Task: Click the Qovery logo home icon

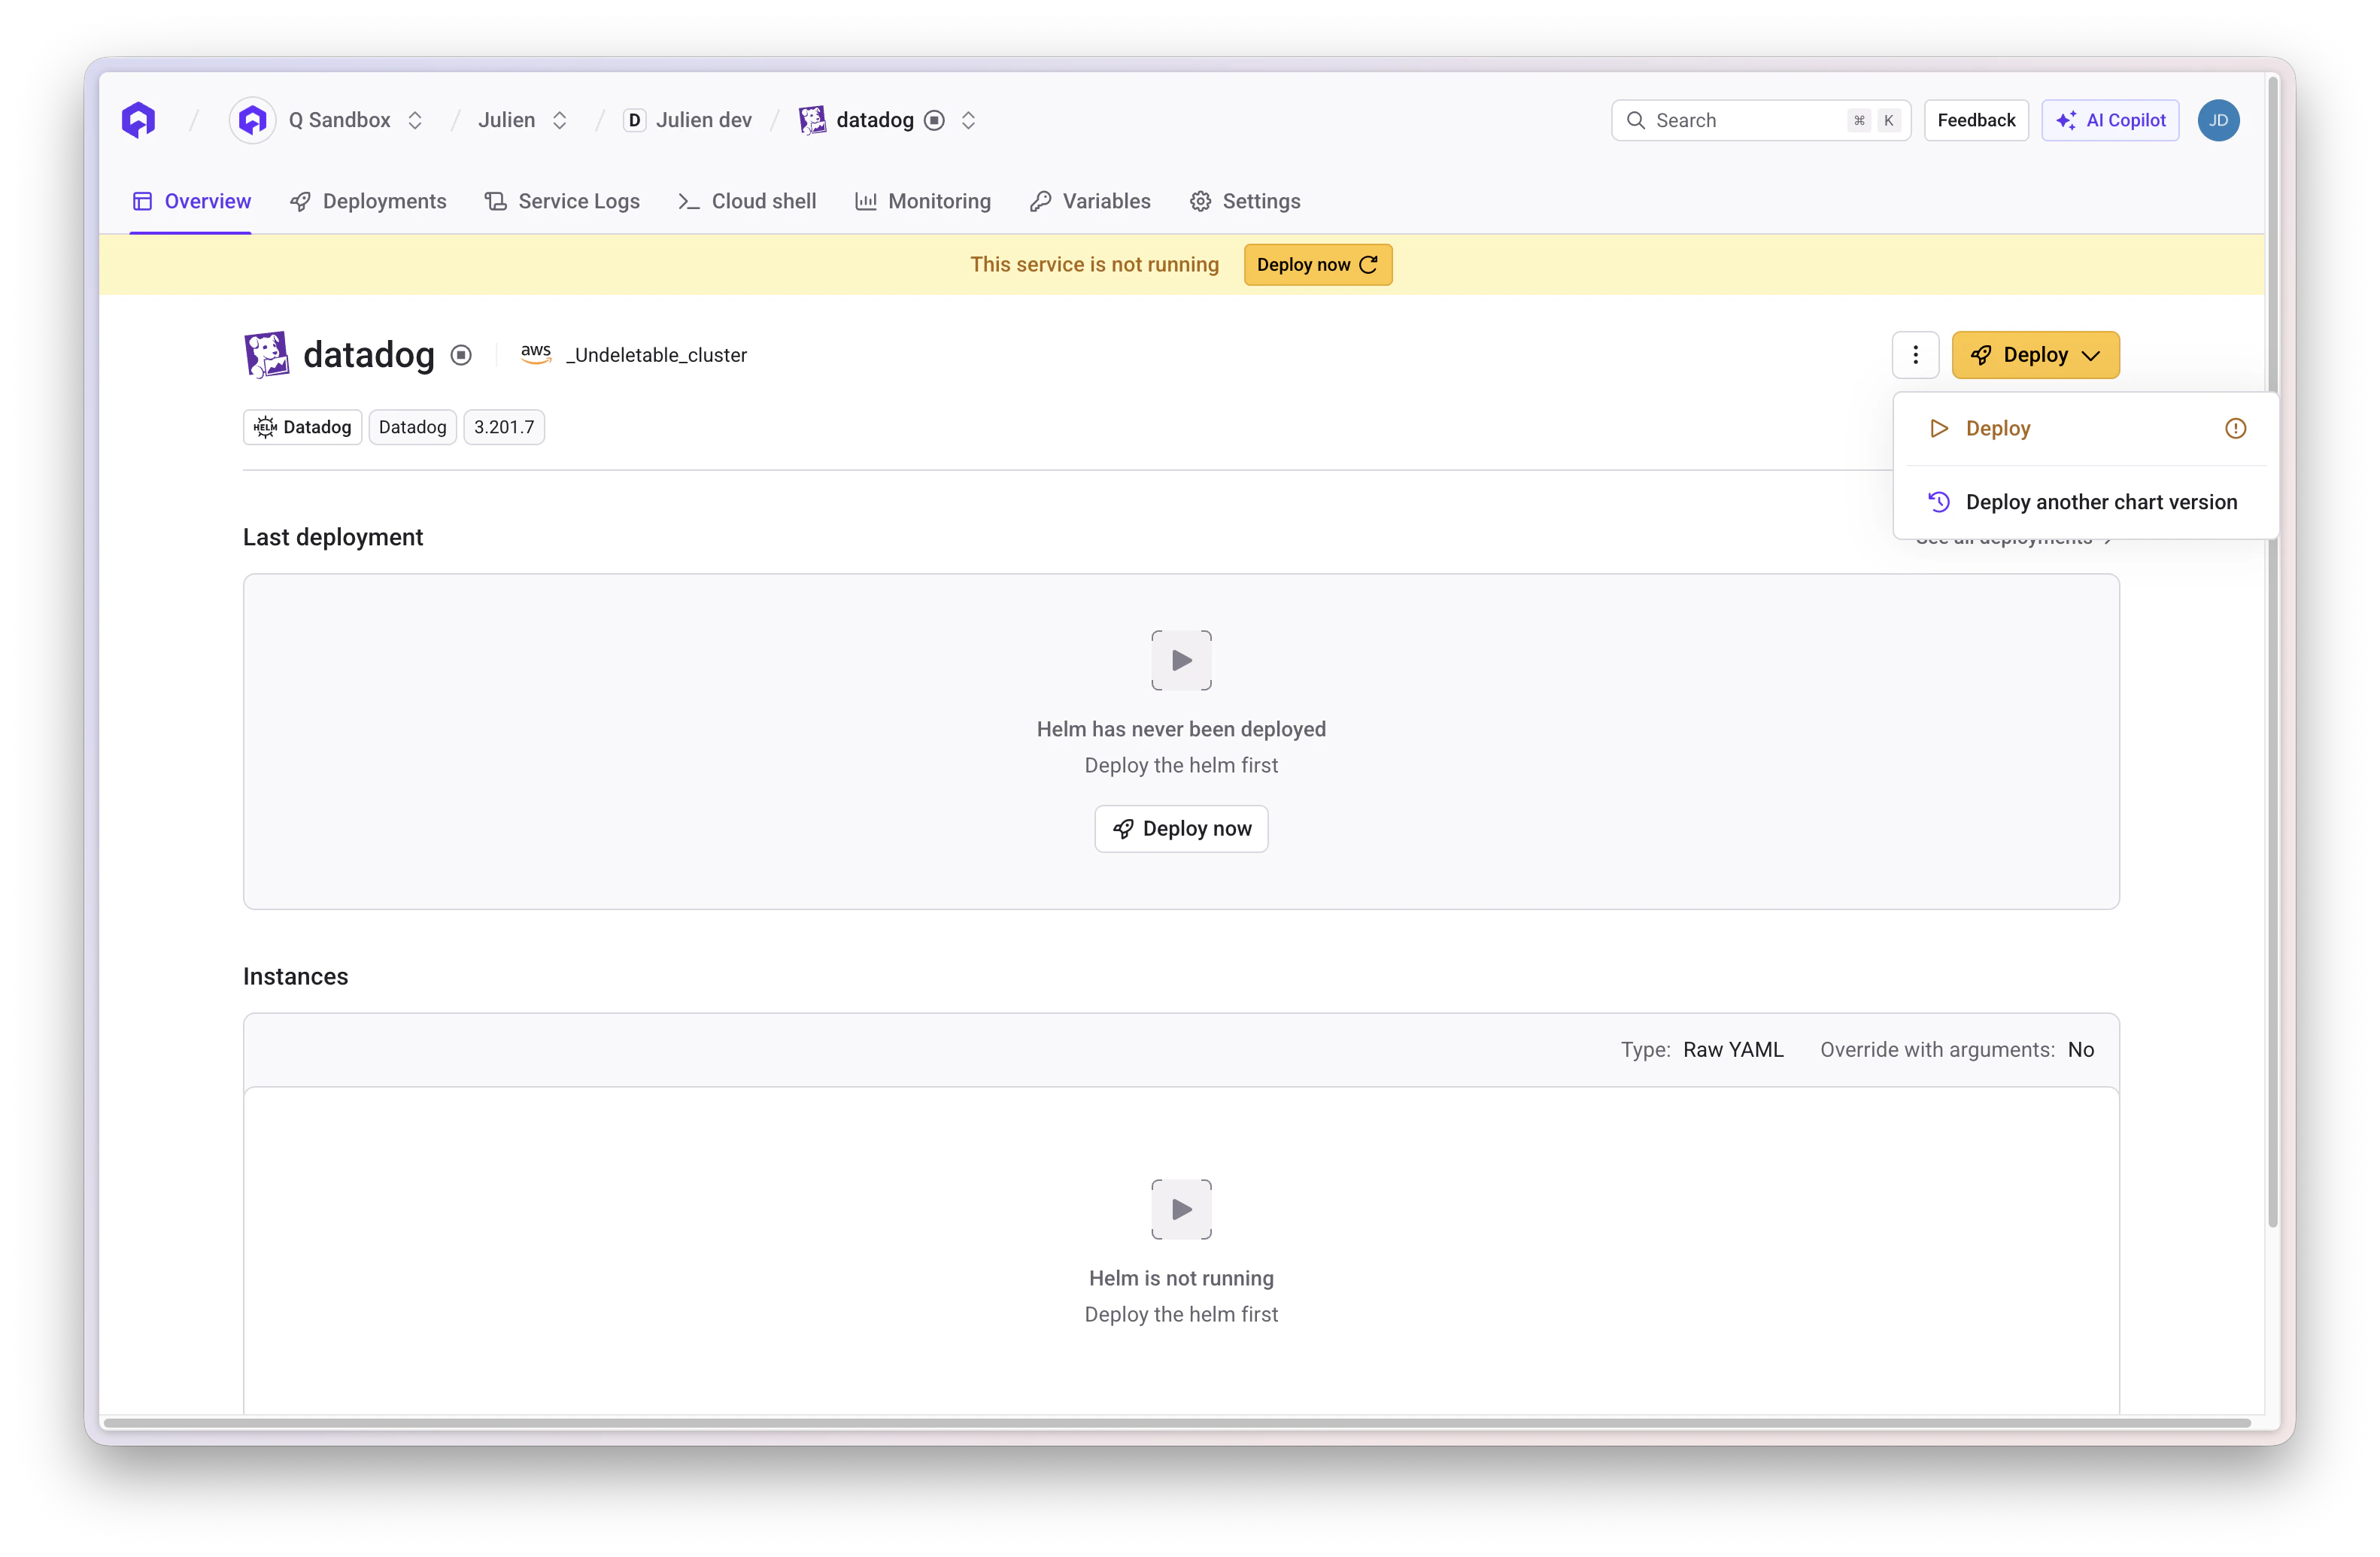Action: coord(139,120)
